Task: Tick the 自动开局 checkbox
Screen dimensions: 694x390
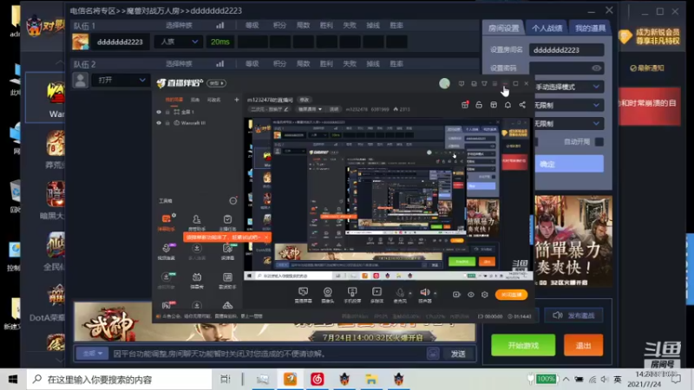Action: click(599, 142)
